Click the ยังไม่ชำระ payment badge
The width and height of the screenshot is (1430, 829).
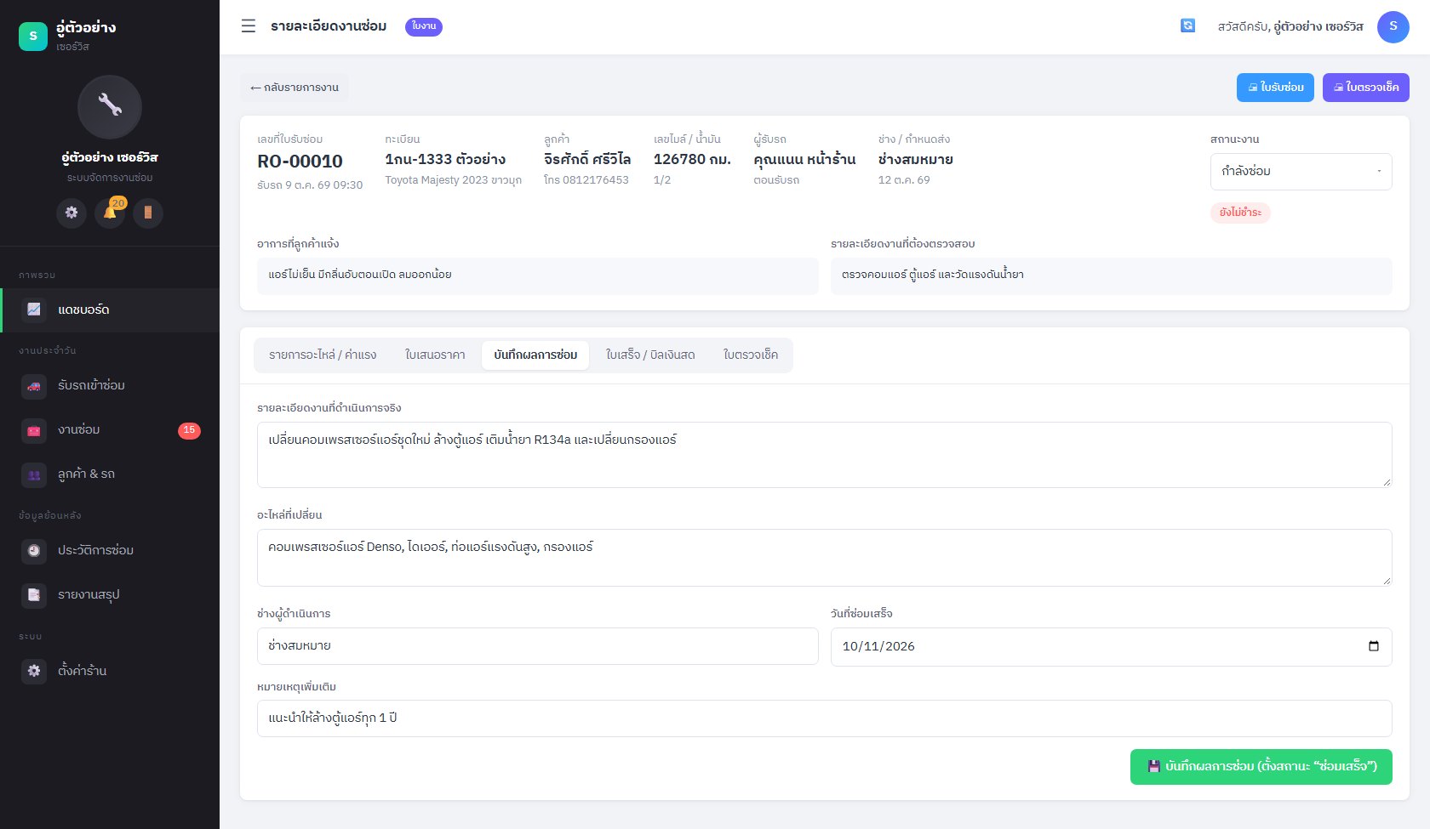coord(1240,213)
